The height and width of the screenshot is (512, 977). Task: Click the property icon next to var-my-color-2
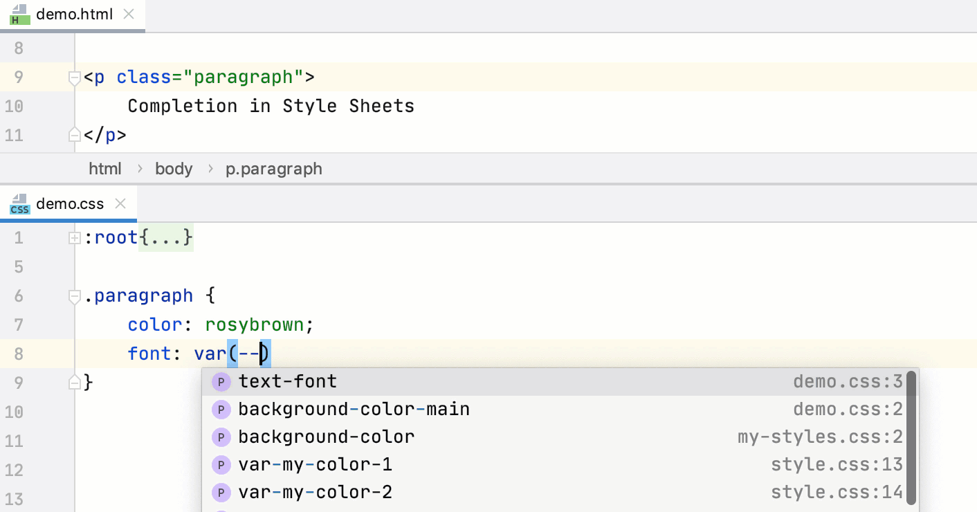pos(221,492)
